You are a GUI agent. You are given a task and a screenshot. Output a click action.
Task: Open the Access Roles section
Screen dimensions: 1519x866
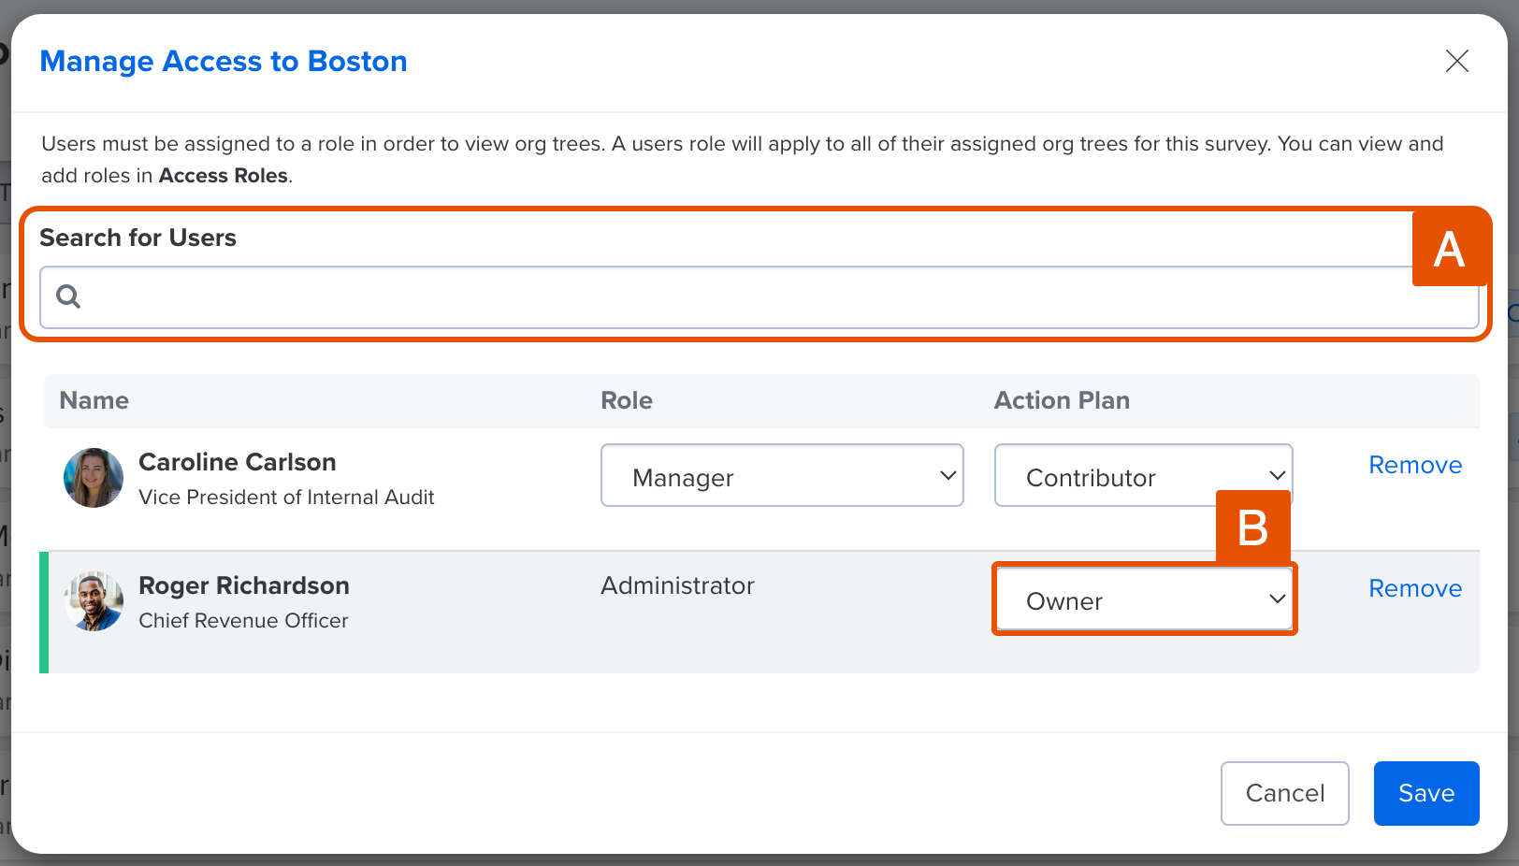(x=223, y=175)
